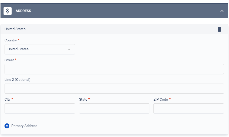This screenshot has height=137, width=229.
Task: Click the Line 2 (Optional) label
Action: 17,80
